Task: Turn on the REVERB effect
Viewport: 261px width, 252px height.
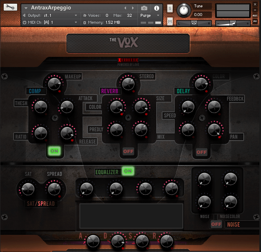Action: 128,151
